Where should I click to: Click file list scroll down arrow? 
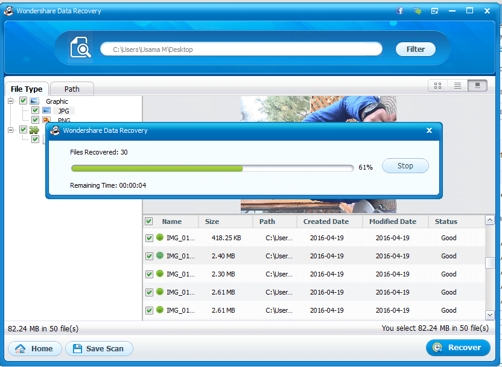(490, 315)
